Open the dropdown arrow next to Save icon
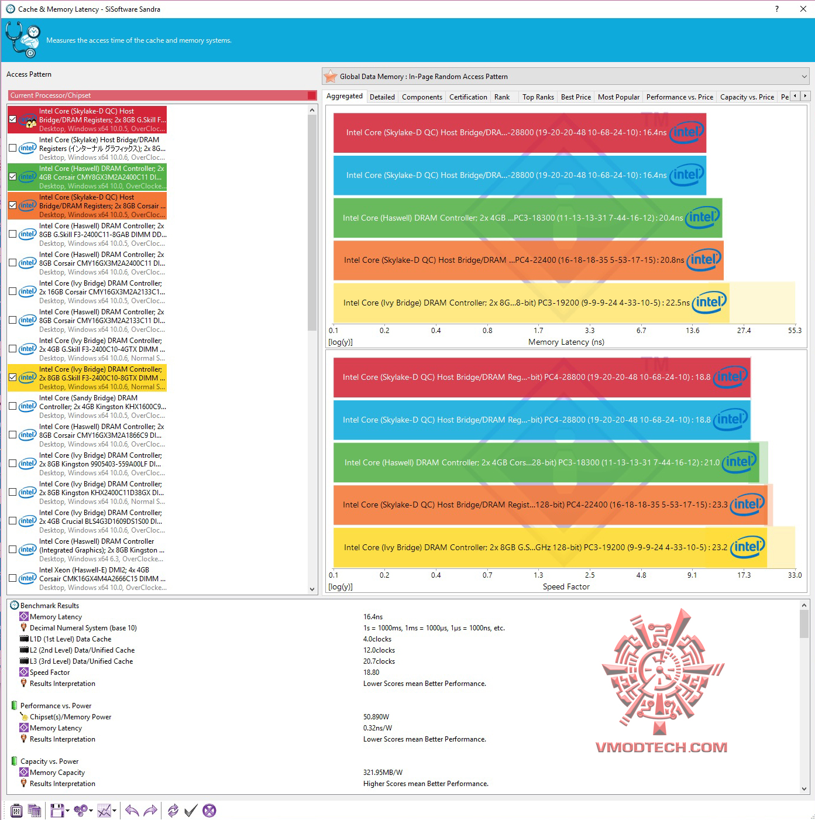 click(67, 811)
